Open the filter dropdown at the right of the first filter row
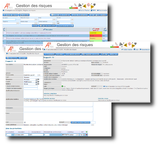The height and width of the screenshot is (145, 159). (x=72, y=20)
